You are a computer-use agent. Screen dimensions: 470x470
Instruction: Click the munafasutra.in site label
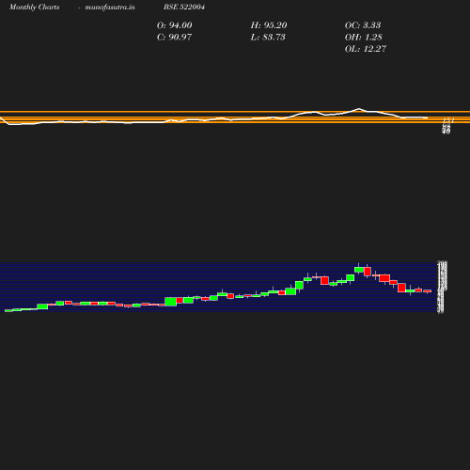[110, 7]
